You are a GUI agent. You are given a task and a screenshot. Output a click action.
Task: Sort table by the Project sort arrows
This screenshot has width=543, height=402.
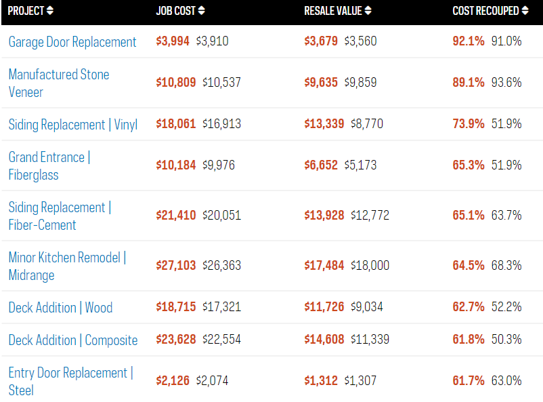coord(50,11)
